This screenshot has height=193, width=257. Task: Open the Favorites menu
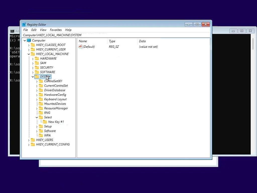tap(56, 30)
